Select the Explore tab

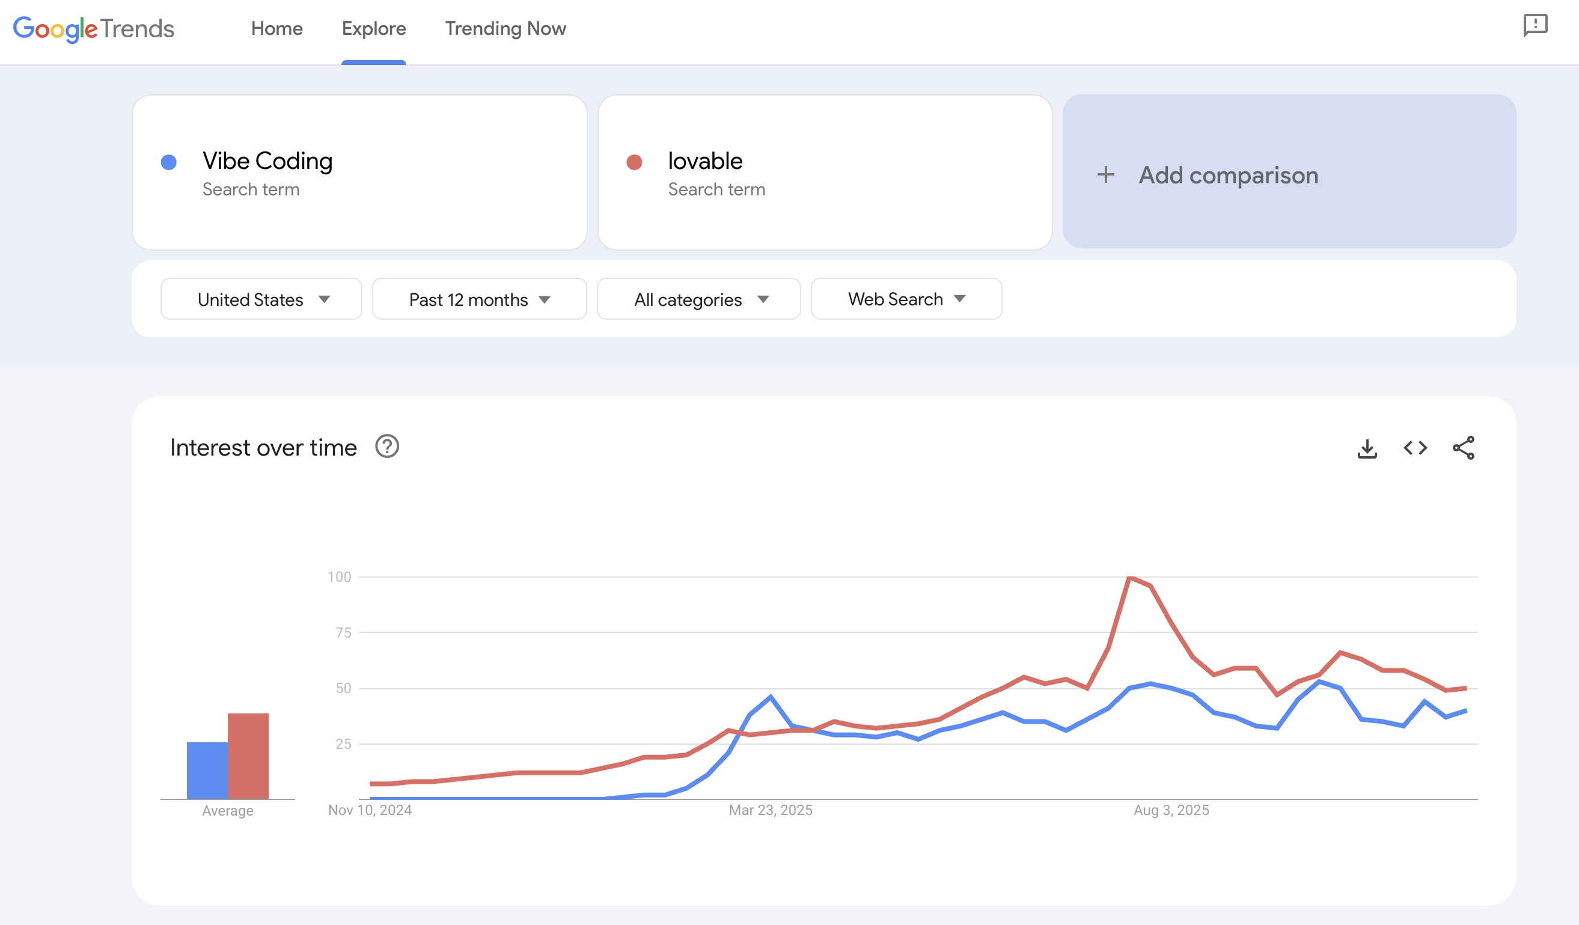pyautogui.click(x=373, y=28)
